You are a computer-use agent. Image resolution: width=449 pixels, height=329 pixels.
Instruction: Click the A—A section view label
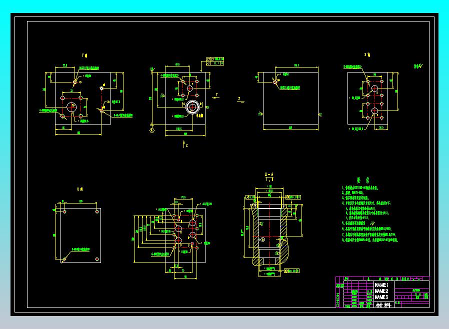269,174
